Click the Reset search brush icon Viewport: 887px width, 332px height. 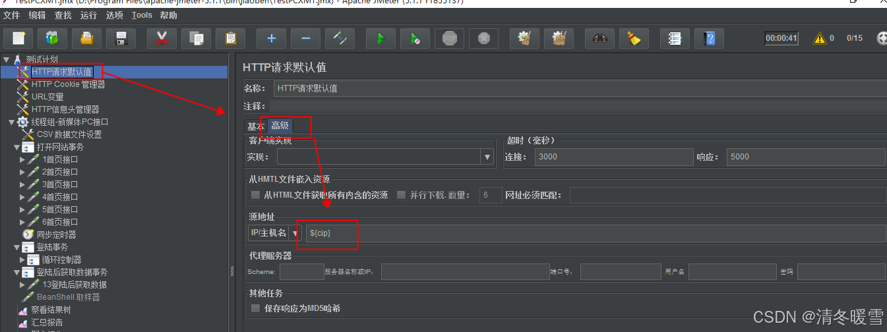634,38
